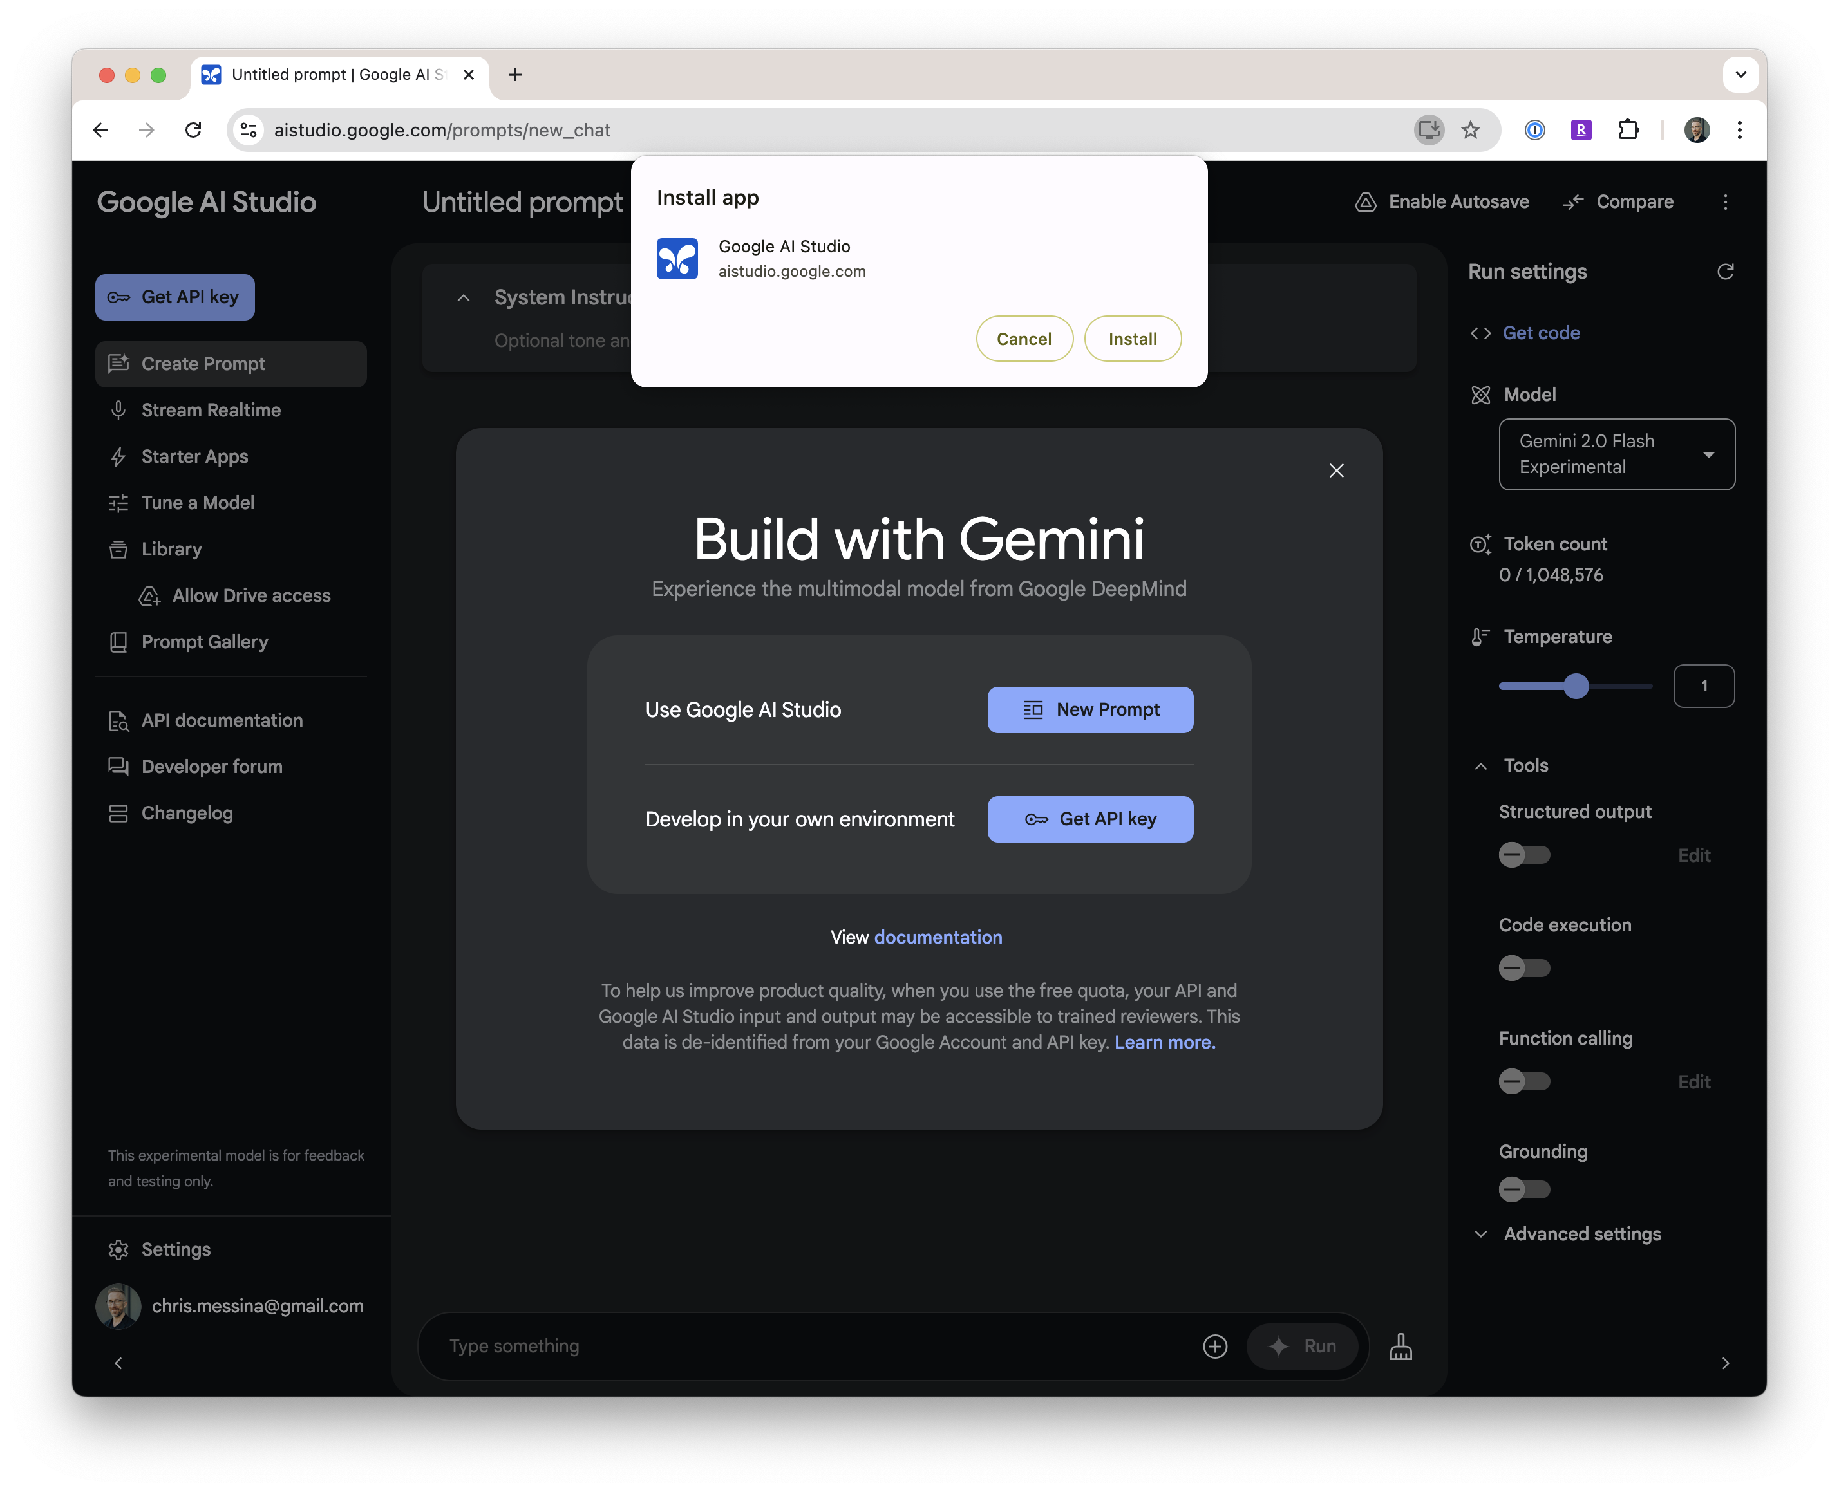Select Prompt Gallery from sidebar
The width and height of the screenshot is (1839, 1492).
point(205,642)
